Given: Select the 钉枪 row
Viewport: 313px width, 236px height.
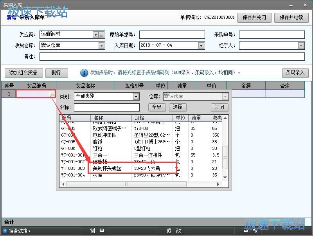Looking at the screenshot, I should click(x=141, y=148).
